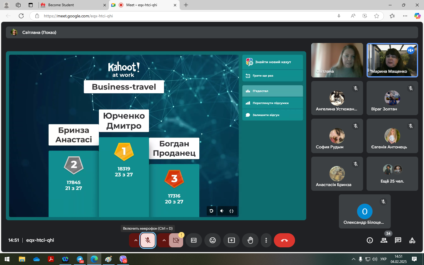Open the emoji reactions button
Image resolution: width=424 pixels, height=265 pixels.
tap(213, 240)
